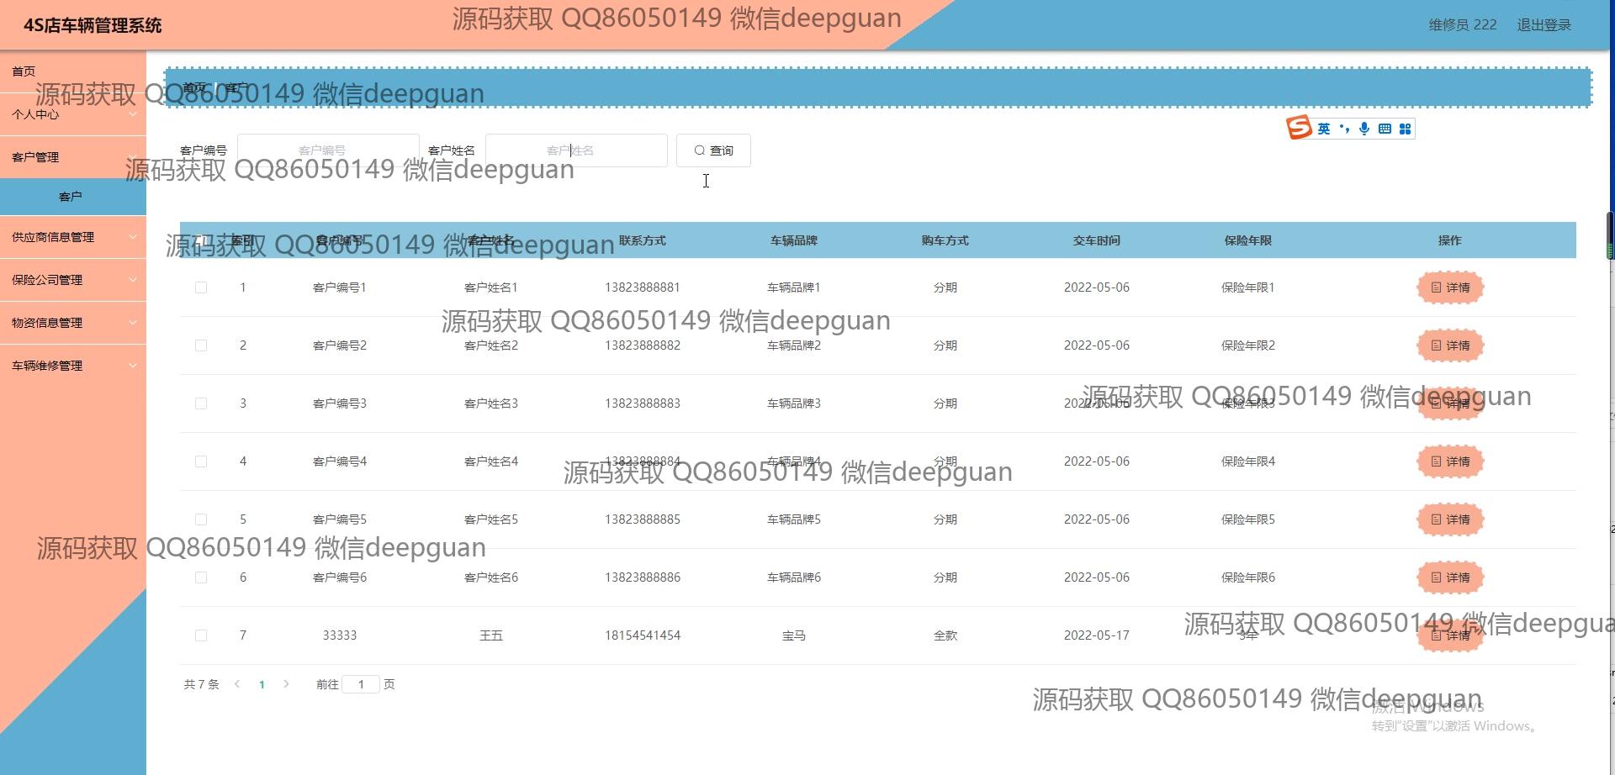Click the 共 7 条 total count
Image resolution: width=1615 pixels, height=775 pixels.
201,684
